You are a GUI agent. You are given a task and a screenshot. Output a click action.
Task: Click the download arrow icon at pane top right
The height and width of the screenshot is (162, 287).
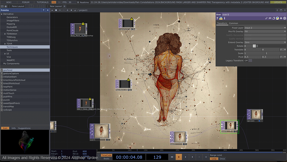[285, 10]
